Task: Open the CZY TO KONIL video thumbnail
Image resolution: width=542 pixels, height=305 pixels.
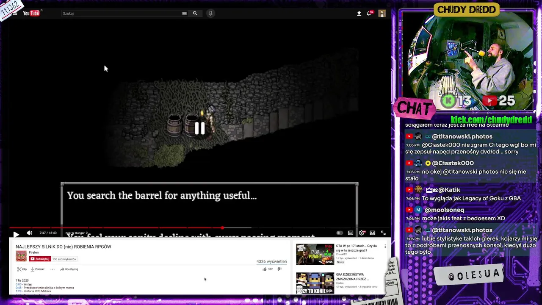Action: [x=315, y=283]
